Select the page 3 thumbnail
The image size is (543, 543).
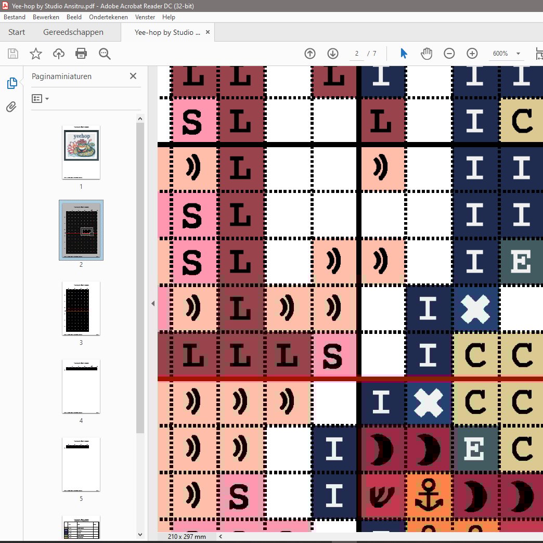pyautogui.click(x=81, y=308)
